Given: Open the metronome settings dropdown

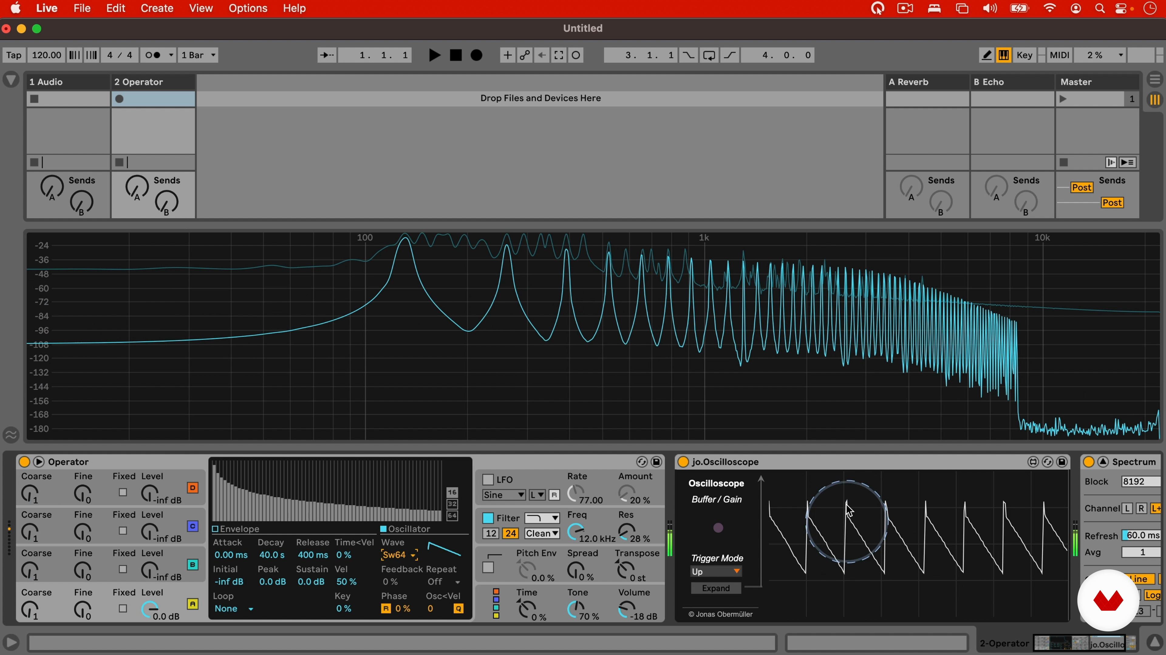Looking at the screenshot, I should pyautogui.click(x=171, y=55).
